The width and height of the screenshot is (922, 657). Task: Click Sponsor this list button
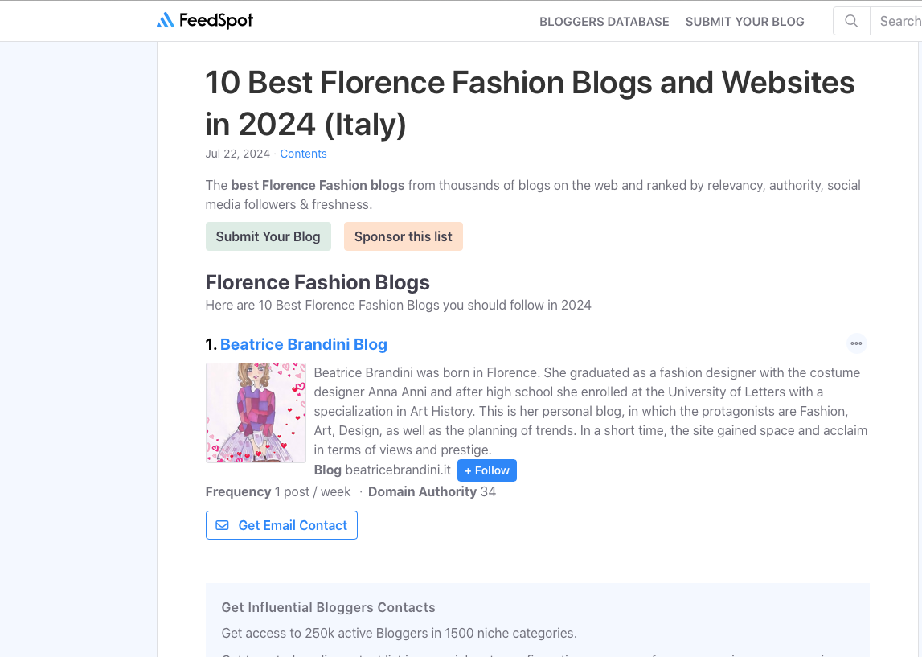tap(404, 236)
